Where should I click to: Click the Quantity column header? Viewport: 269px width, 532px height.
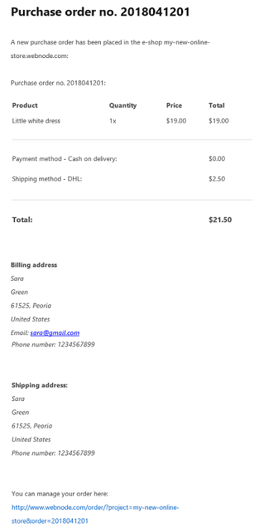point(123,105)
